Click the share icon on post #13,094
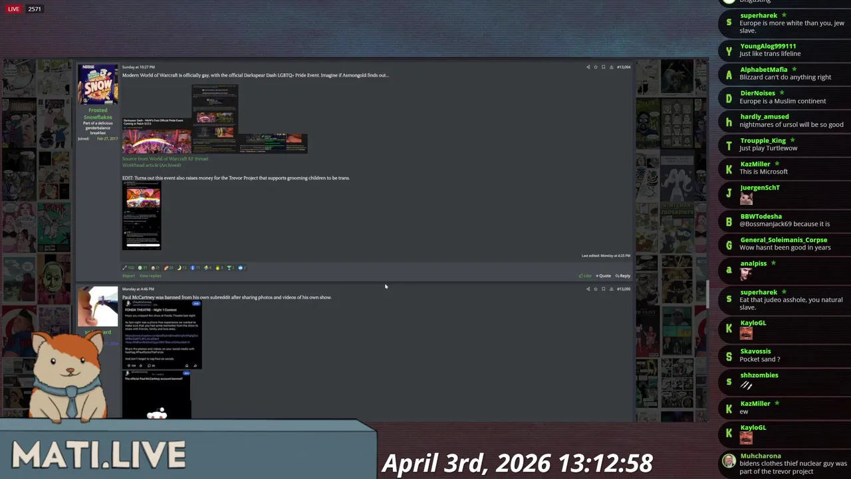The image size is (851, 479). [588, 67]
